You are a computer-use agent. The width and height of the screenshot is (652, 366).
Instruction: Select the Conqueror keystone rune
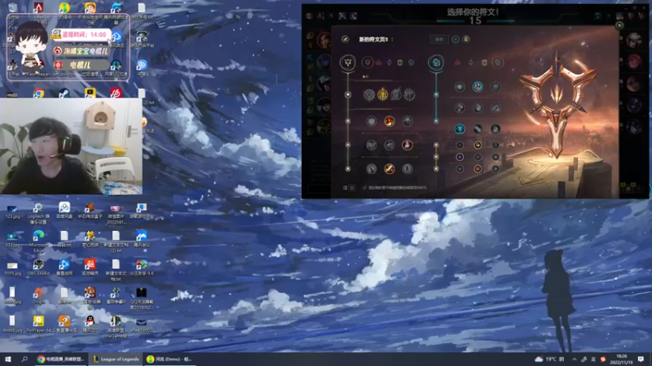[x=409, y=95]
